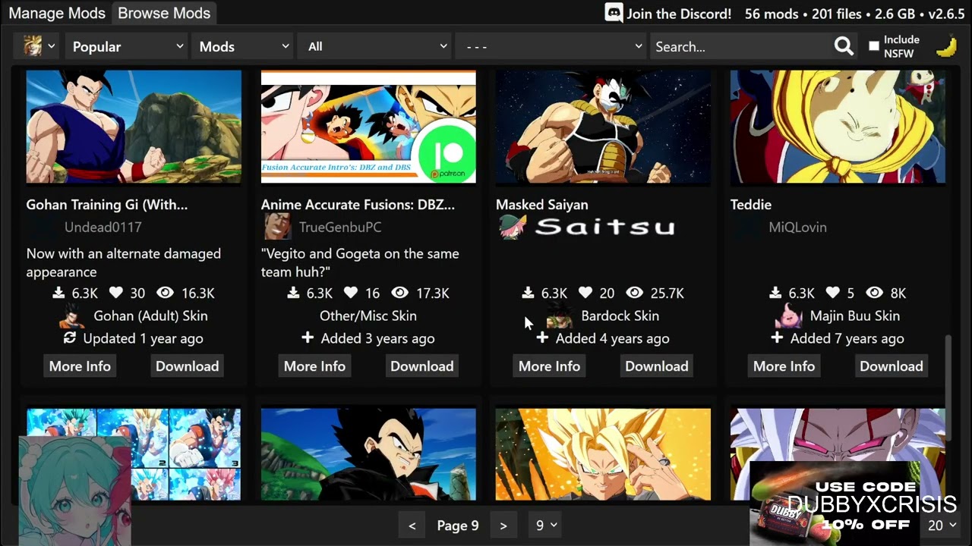
Task: Click the Saitsu avatar icon
Action: [513, 227]
